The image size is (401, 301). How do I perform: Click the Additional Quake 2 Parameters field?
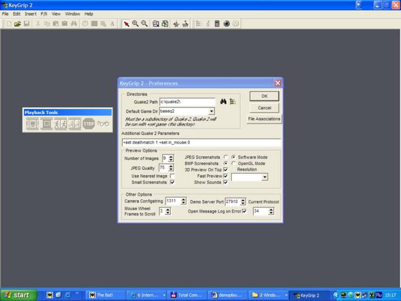tap(201, 142)
